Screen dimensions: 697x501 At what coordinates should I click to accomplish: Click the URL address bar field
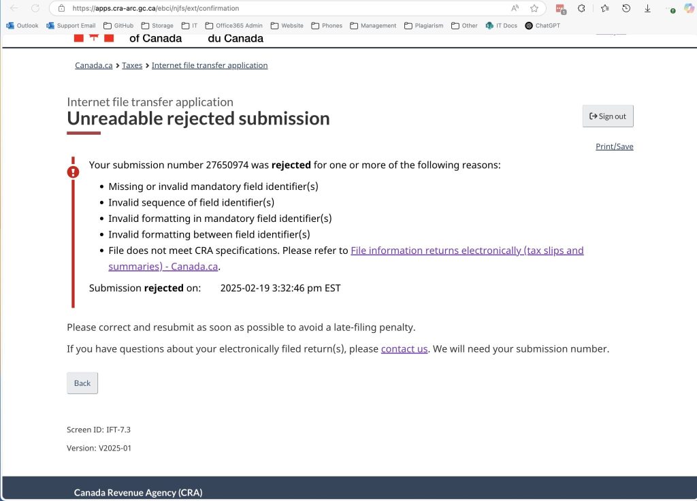point(285,8)
